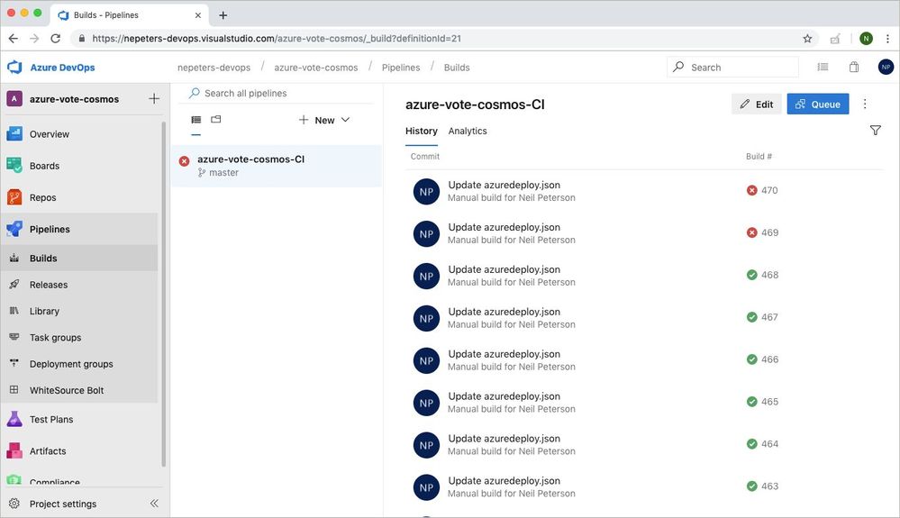This screenshot has width=900, height=518.
Task: Click nepeters-devops breadcrumb link
Action: pos(214,68)
